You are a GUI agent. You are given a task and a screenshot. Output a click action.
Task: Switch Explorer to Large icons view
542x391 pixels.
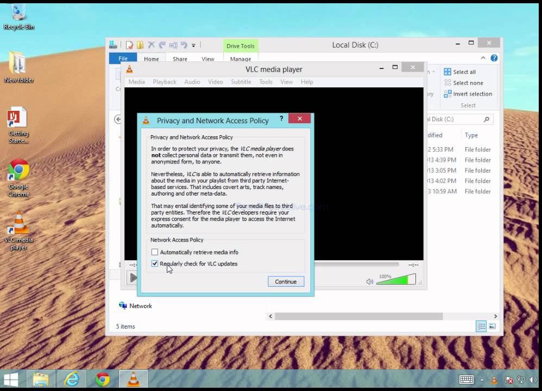pyautogui.click(x=492, y=326)
